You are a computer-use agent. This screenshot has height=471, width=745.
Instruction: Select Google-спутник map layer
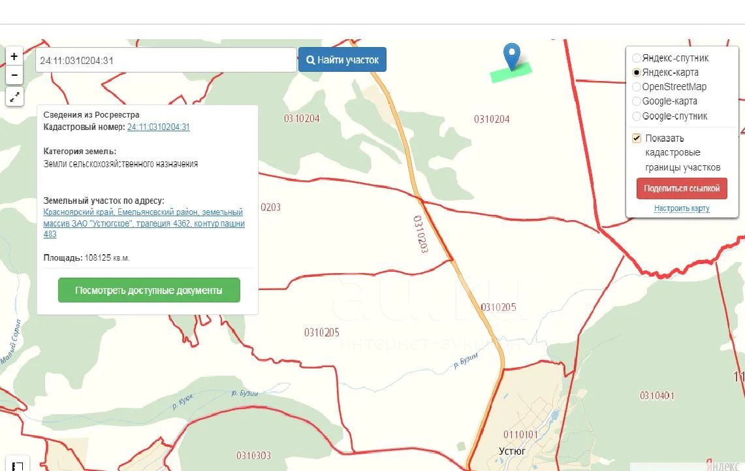(x=636, y=116)
